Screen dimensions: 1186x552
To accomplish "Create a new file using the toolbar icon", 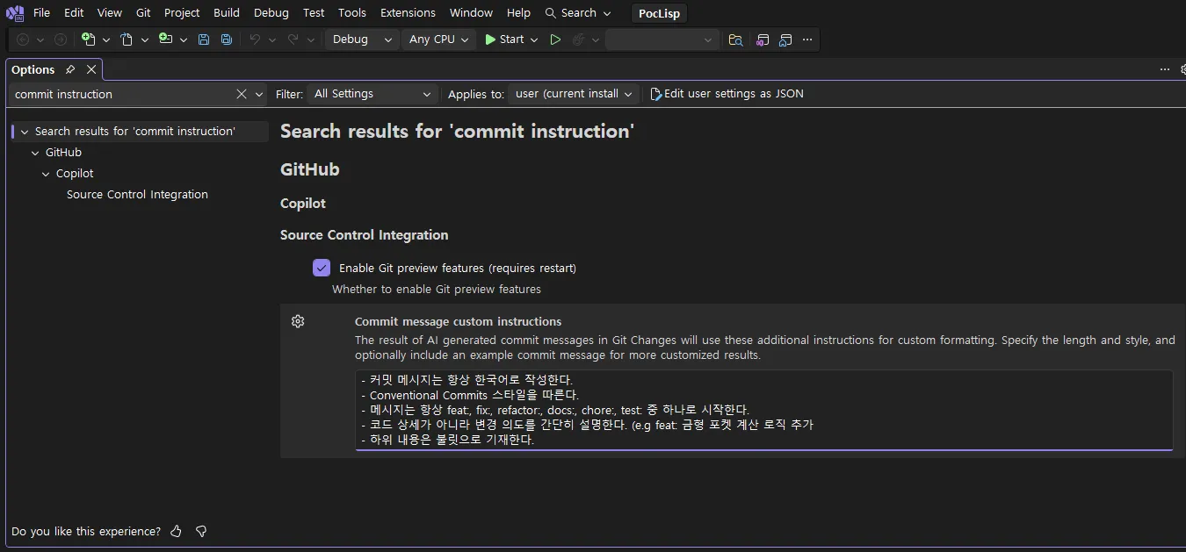I will click(89, 39).
